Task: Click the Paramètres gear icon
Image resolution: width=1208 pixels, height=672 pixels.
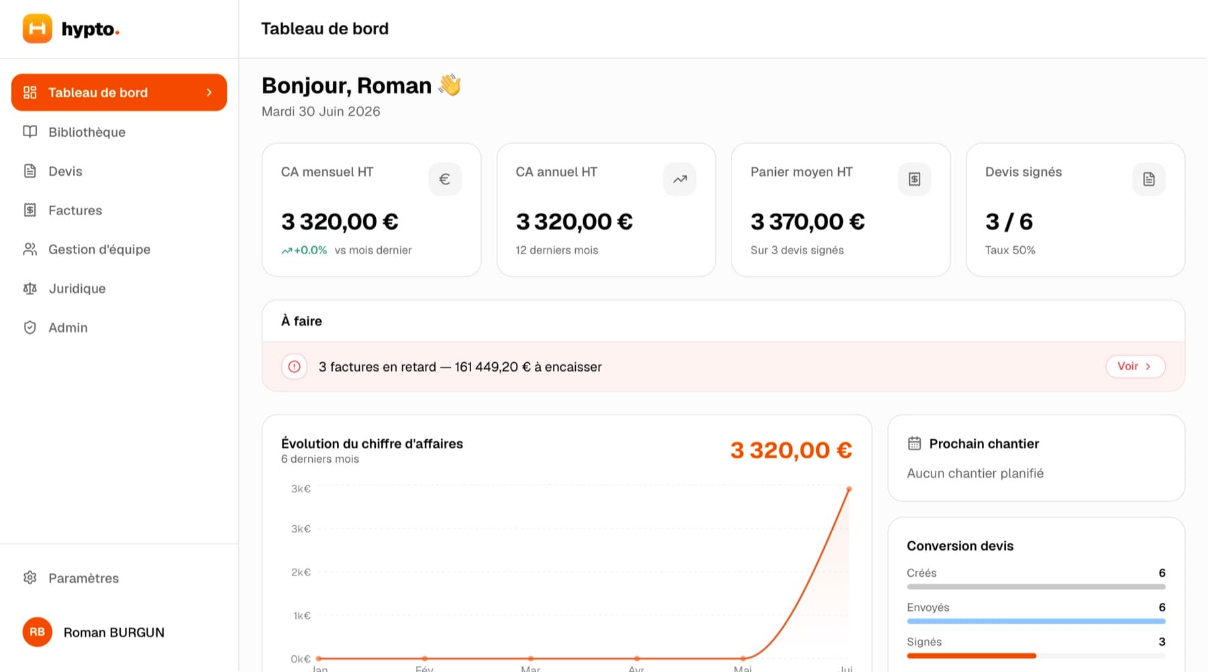Action: point(30,577)
